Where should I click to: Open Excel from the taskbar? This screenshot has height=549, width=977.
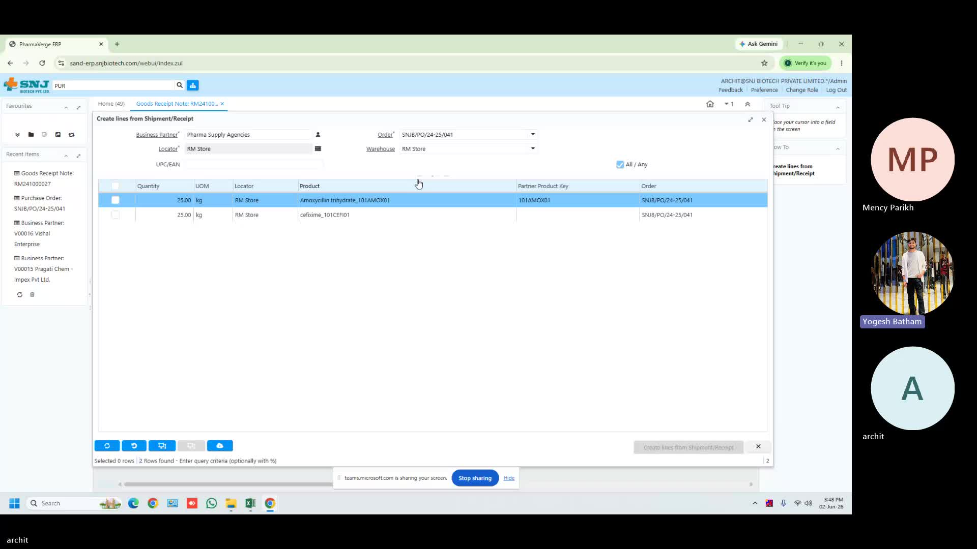pos(250,503)
